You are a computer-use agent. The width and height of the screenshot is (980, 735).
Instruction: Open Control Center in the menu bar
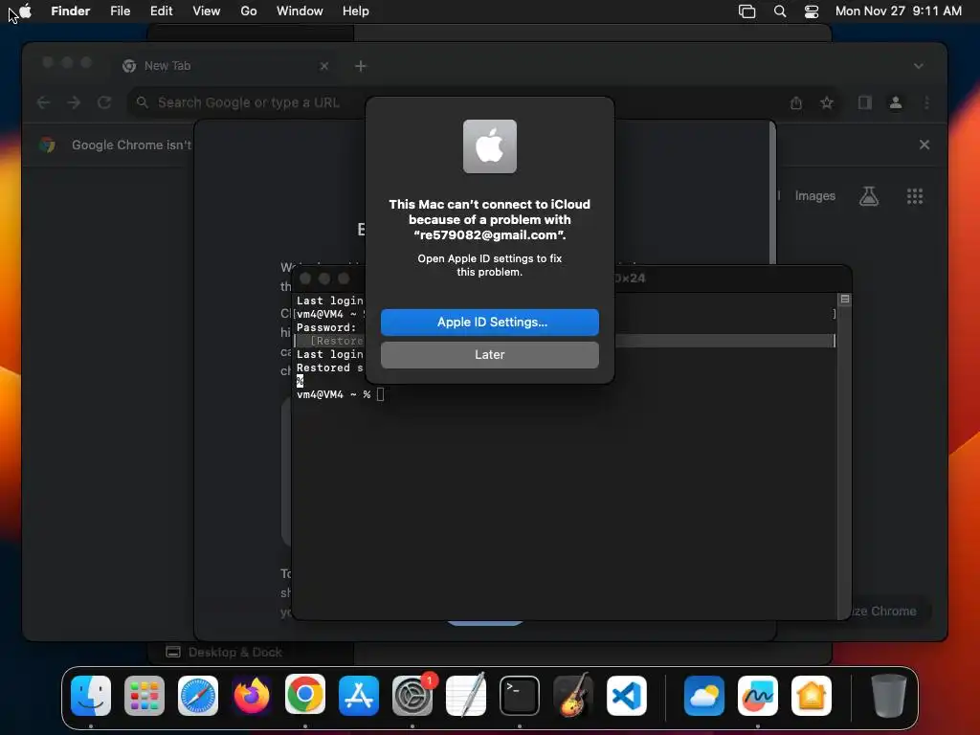pos(812,11)
